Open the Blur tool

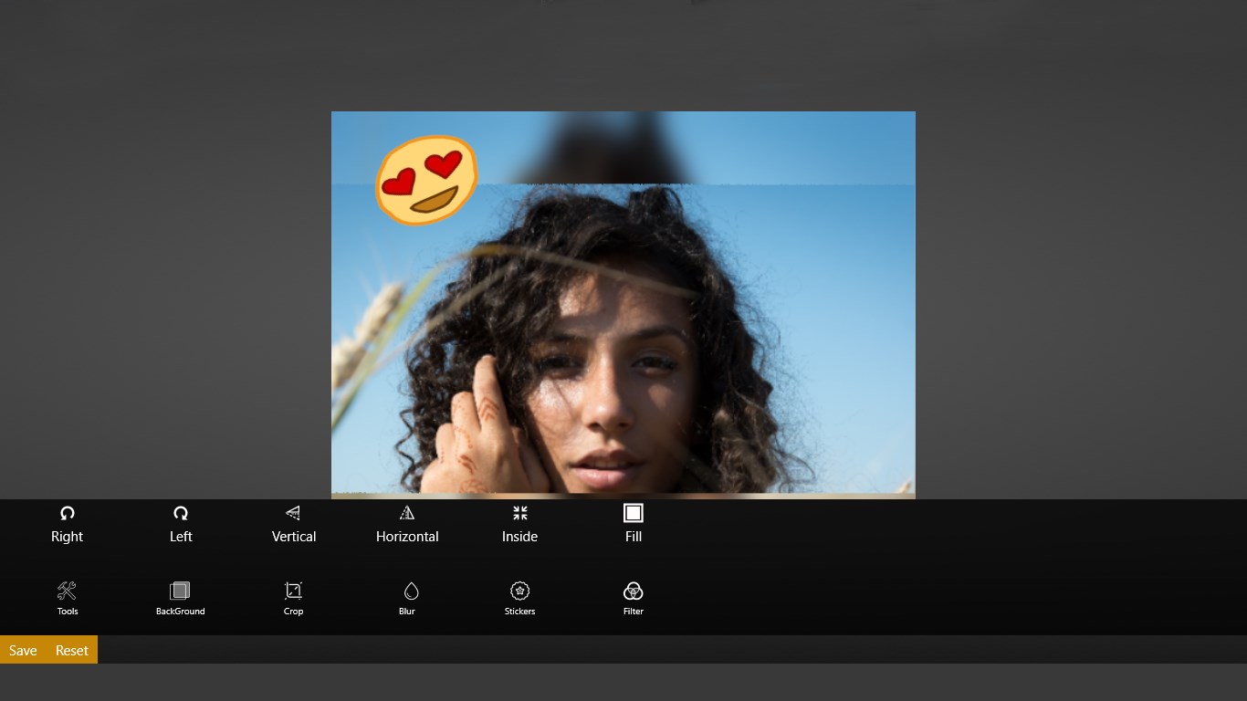click(x=407, y=598)
